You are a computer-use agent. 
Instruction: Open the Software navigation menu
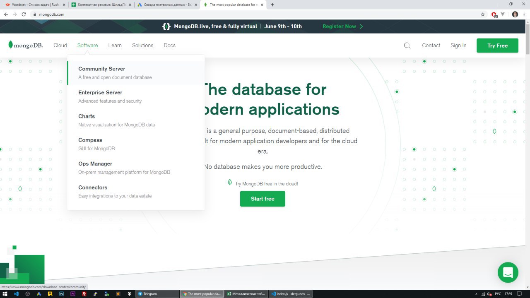(x=87, y=46)
